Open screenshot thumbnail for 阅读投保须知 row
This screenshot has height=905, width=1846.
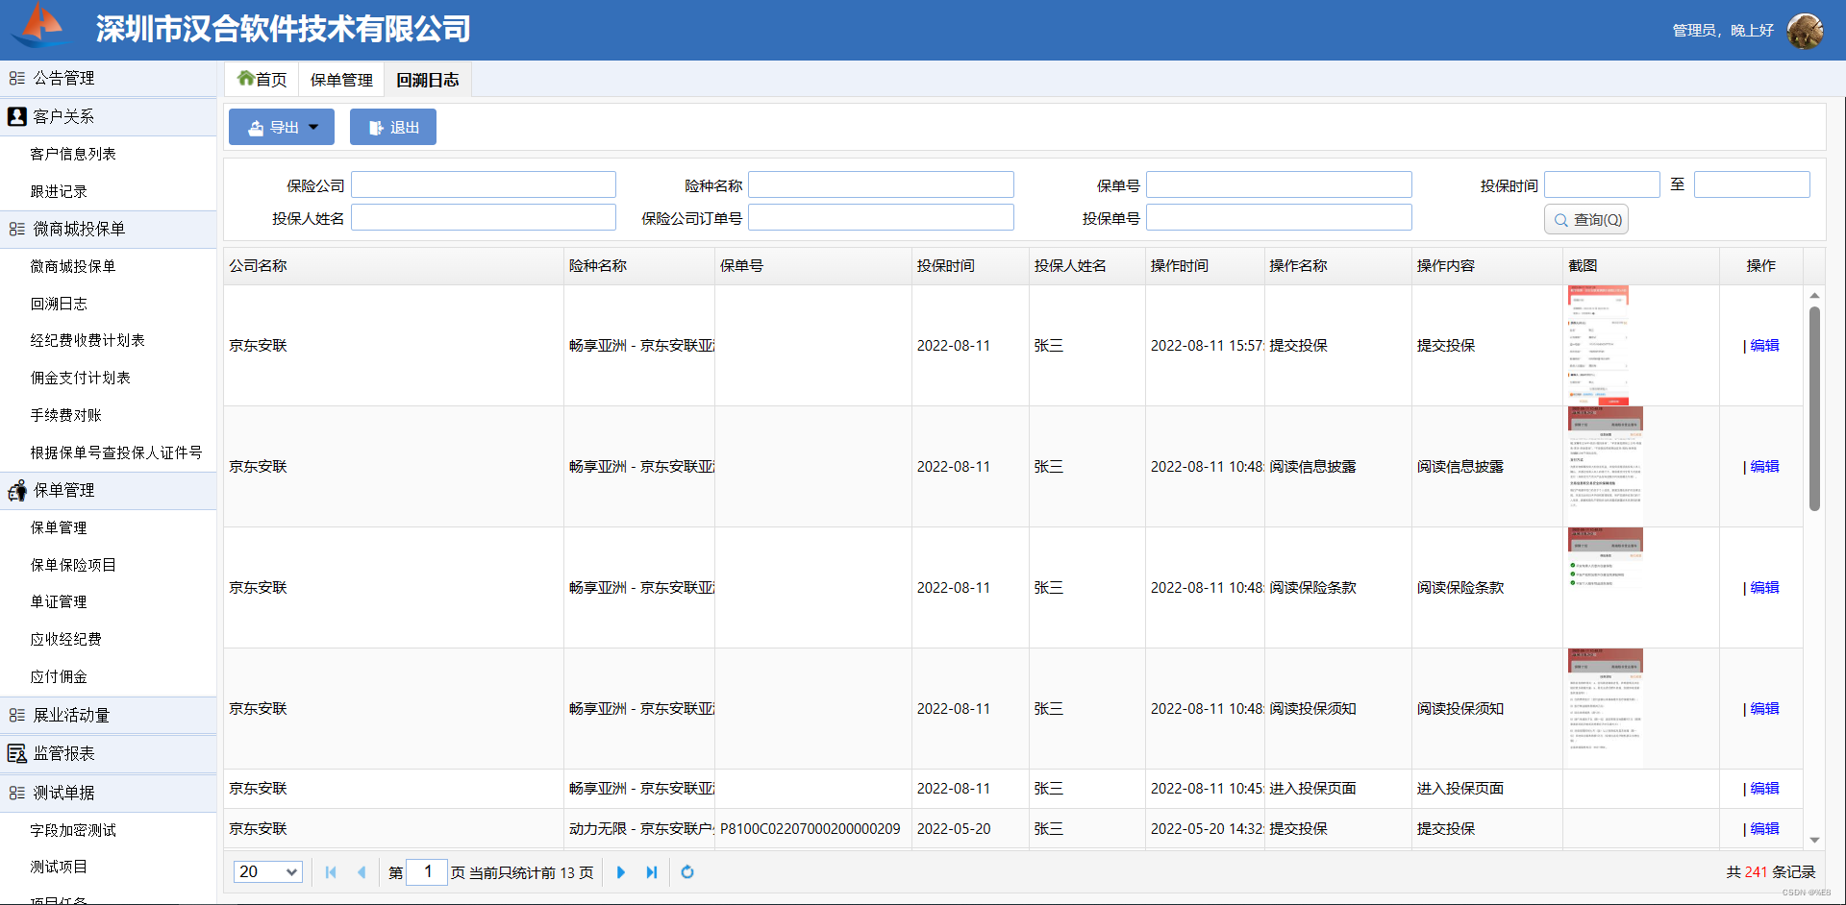1605,709
